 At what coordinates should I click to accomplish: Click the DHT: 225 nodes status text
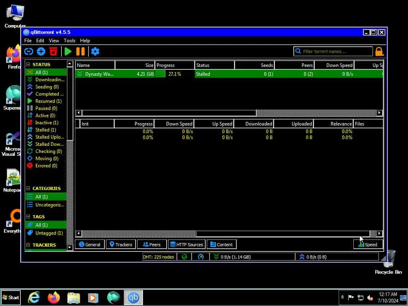coord(159,257)
